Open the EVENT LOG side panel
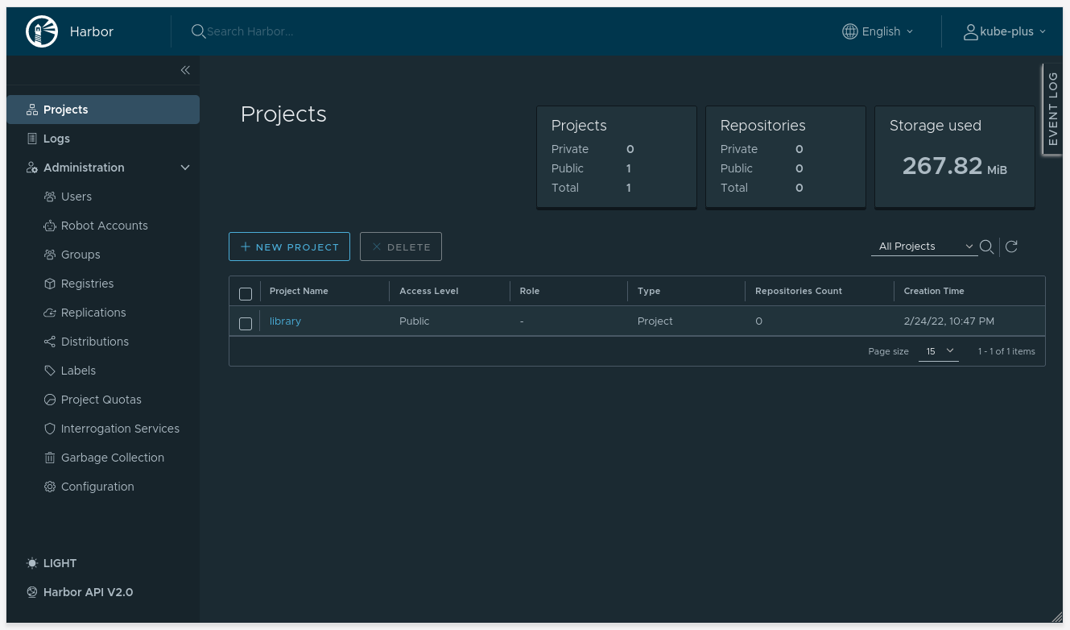The height and width of the screenshot is (630, 1070). point(1052,109)
